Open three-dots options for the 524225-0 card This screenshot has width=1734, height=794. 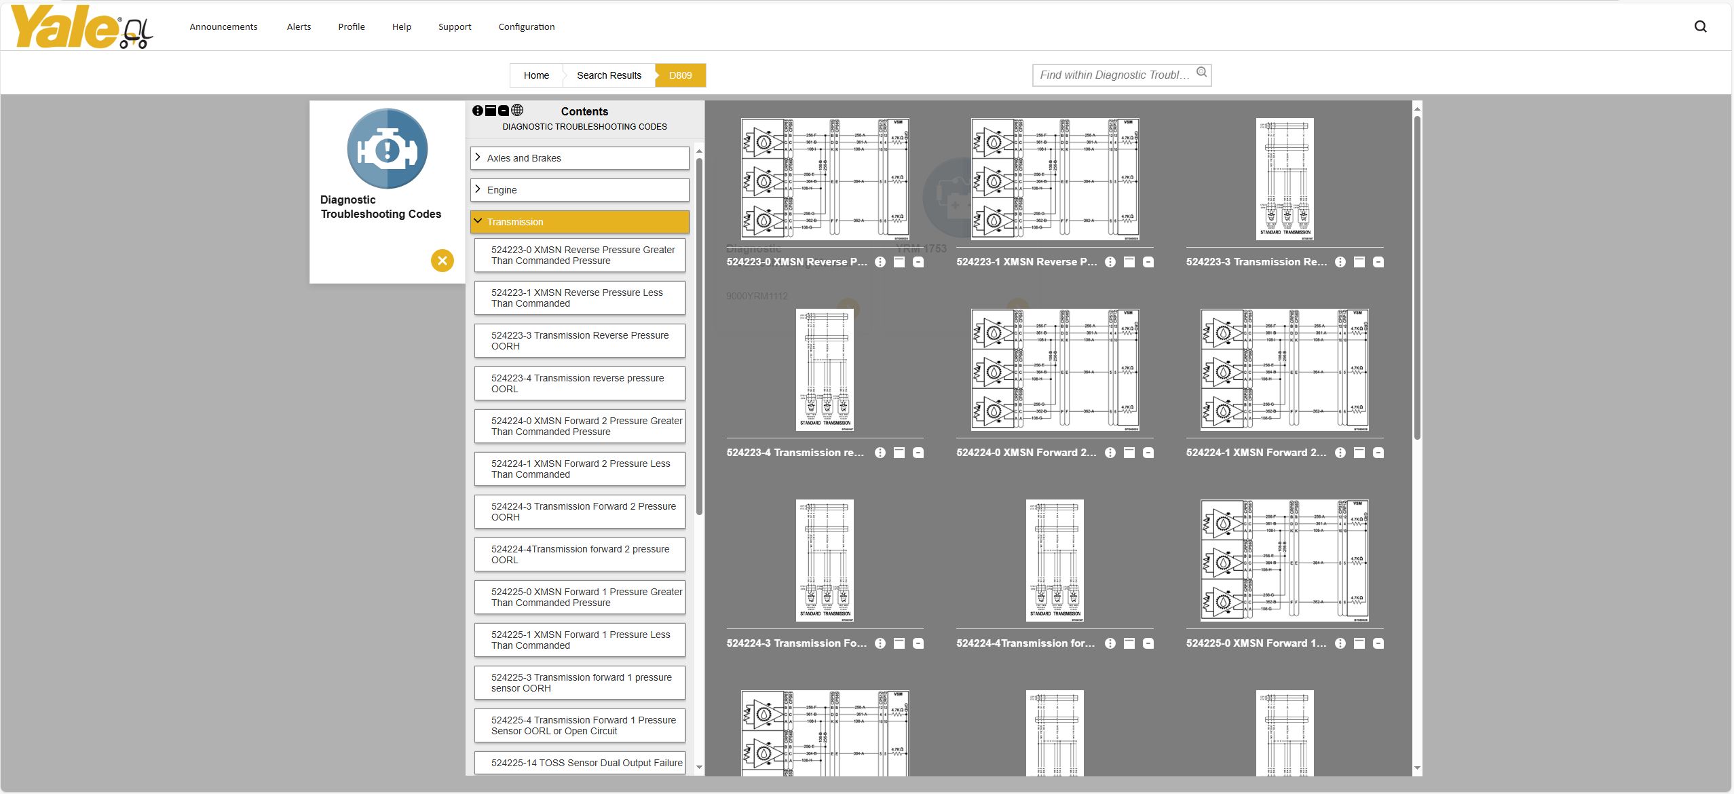[x=1340, y=643]
